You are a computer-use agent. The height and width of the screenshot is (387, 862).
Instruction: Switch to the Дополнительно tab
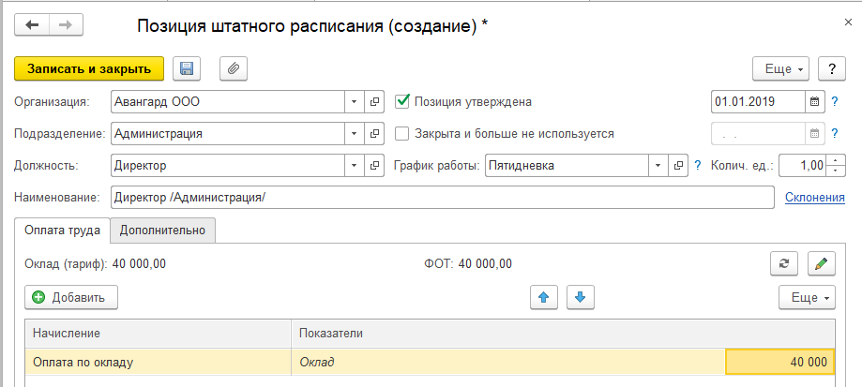pos(163,230)
